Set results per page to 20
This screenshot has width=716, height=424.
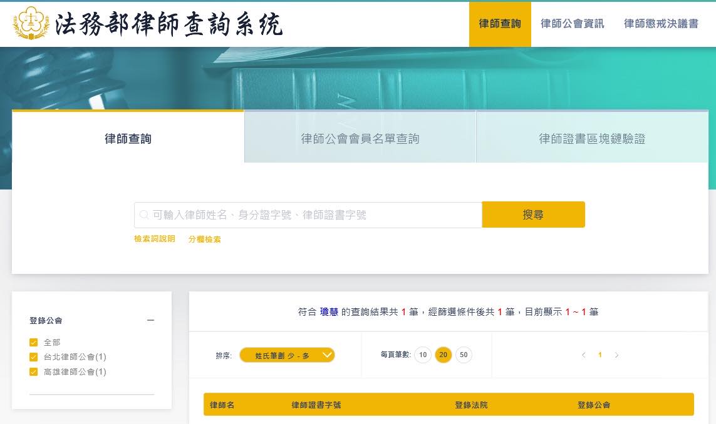tap(443, 355)
